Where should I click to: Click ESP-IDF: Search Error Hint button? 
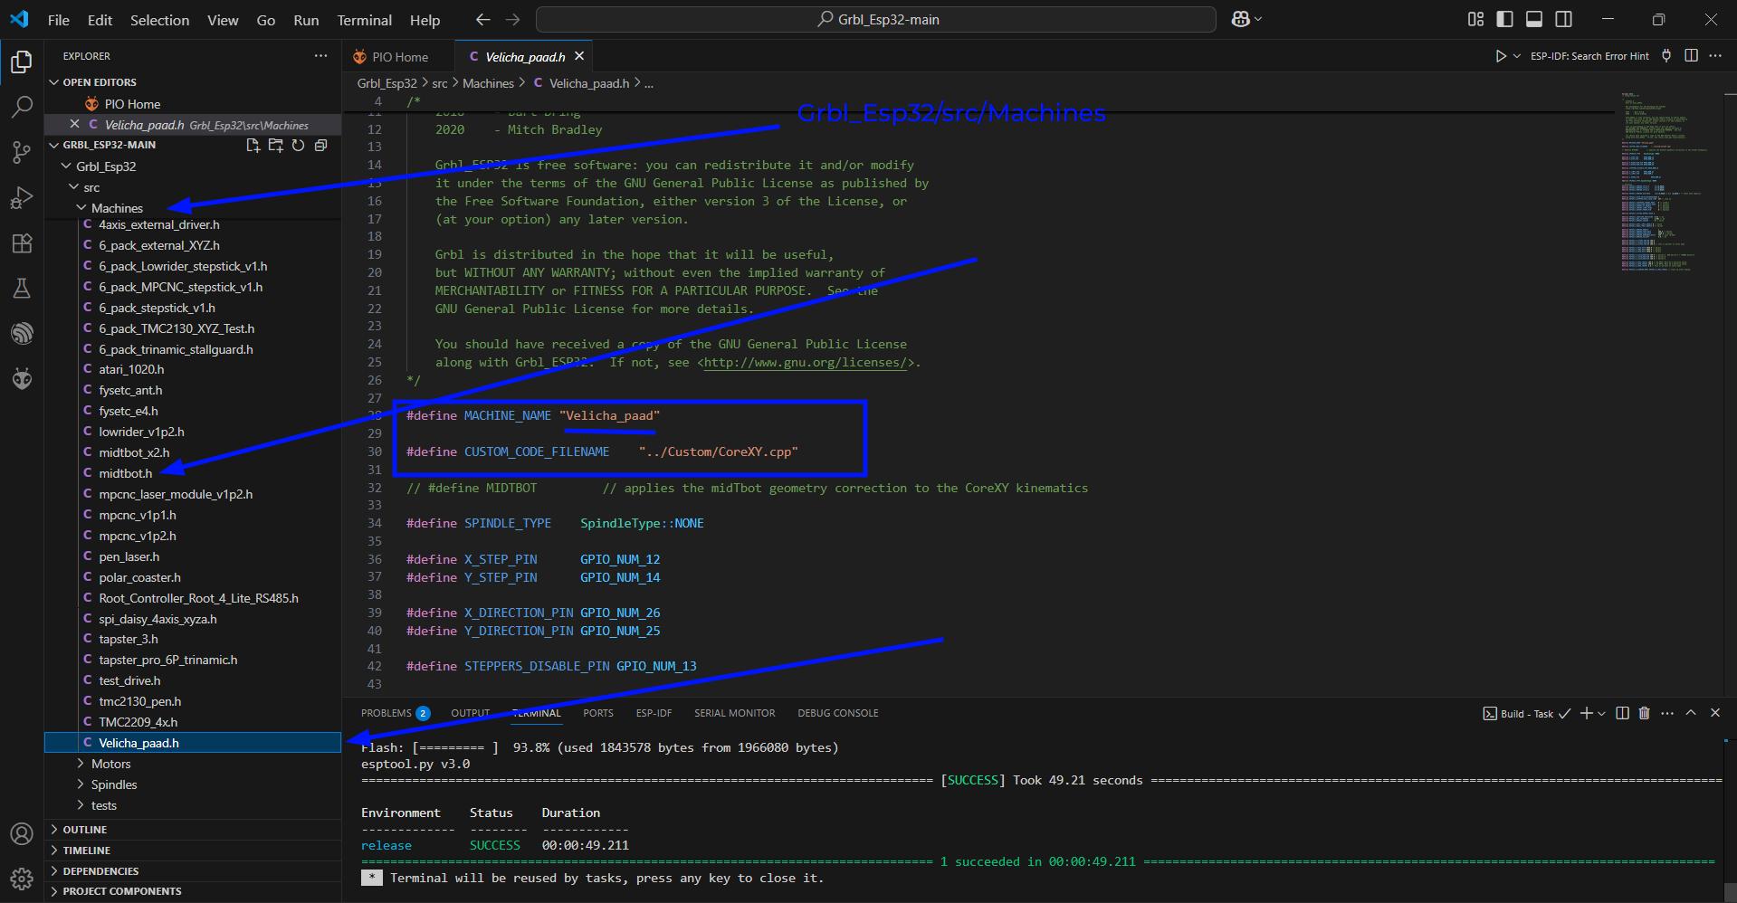(1589, 56)
